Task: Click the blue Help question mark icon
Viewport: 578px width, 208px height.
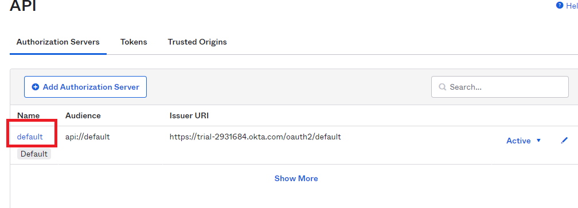Action: click(x=560, y=6)
